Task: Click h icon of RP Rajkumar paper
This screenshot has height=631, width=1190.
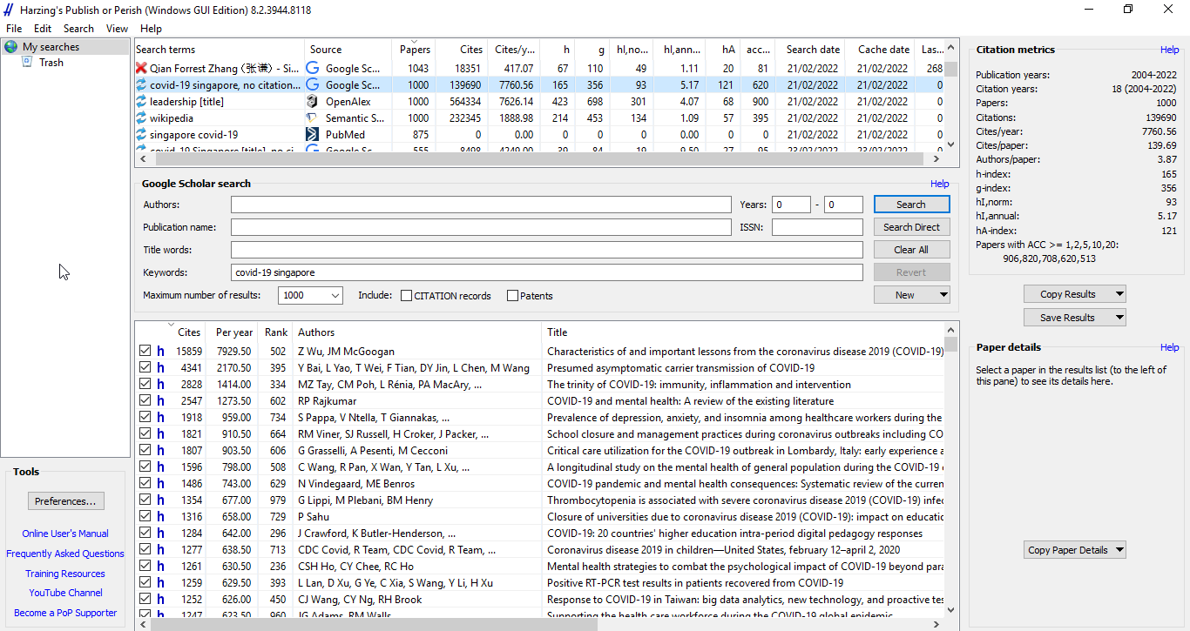Action: click(x=160, y=401)
